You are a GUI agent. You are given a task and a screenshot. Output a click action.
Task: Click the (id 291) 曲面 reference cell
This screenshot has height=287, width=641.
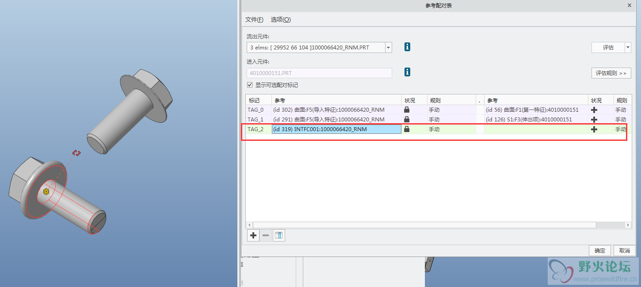[x=336, y=120]
